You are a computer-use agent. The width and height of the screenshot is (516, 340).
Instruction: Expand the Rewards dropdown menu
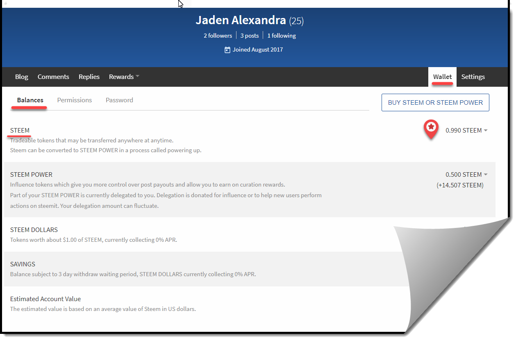point(124,77)
